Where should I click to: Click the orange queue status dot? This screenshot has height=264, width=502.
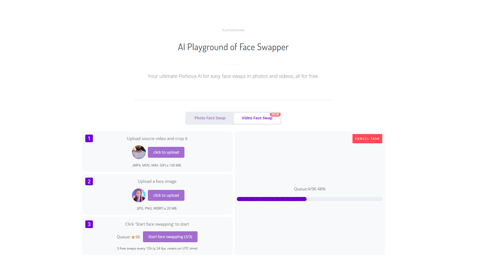(133, 237)
